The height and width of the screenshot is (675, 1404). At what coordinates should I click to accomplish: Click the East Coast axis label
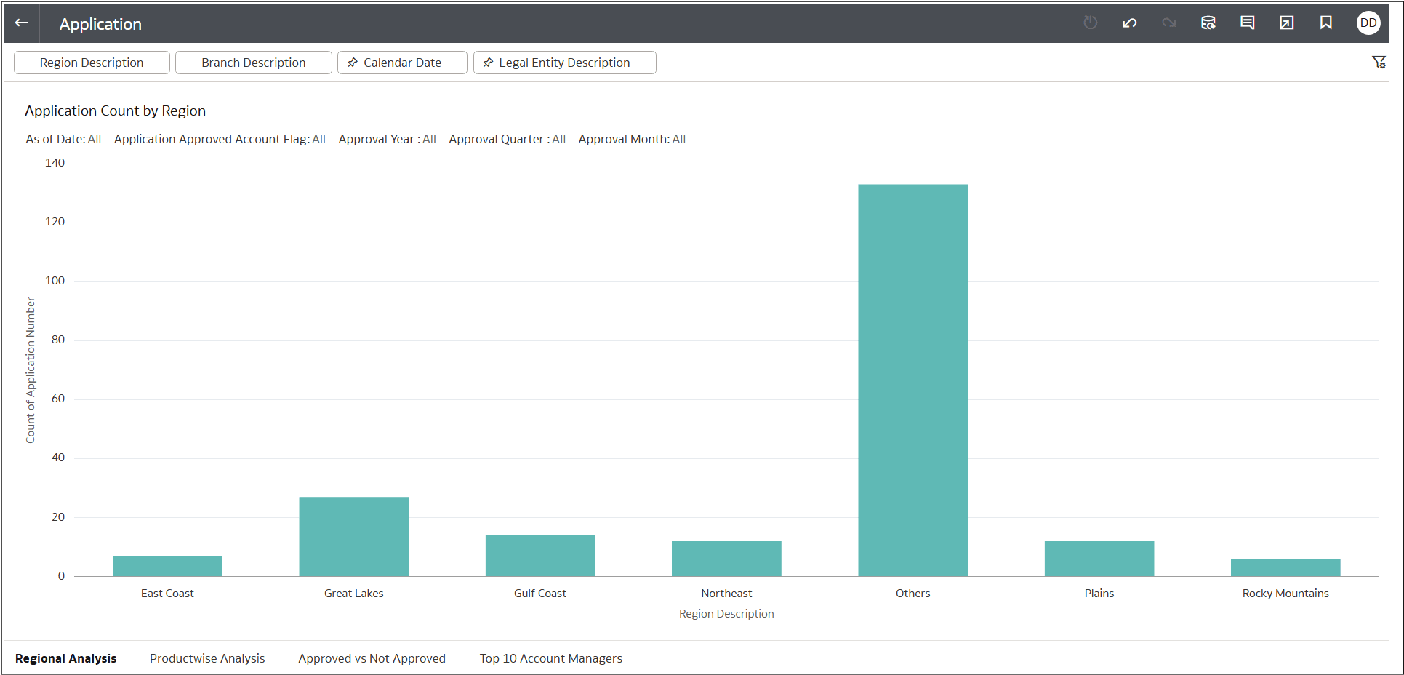tap(167, 594)
